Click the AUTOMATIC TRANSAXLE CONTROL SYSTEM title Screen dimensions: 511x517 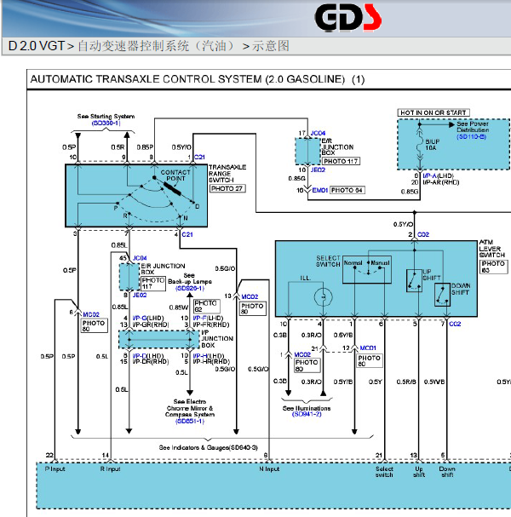[198, 79]
